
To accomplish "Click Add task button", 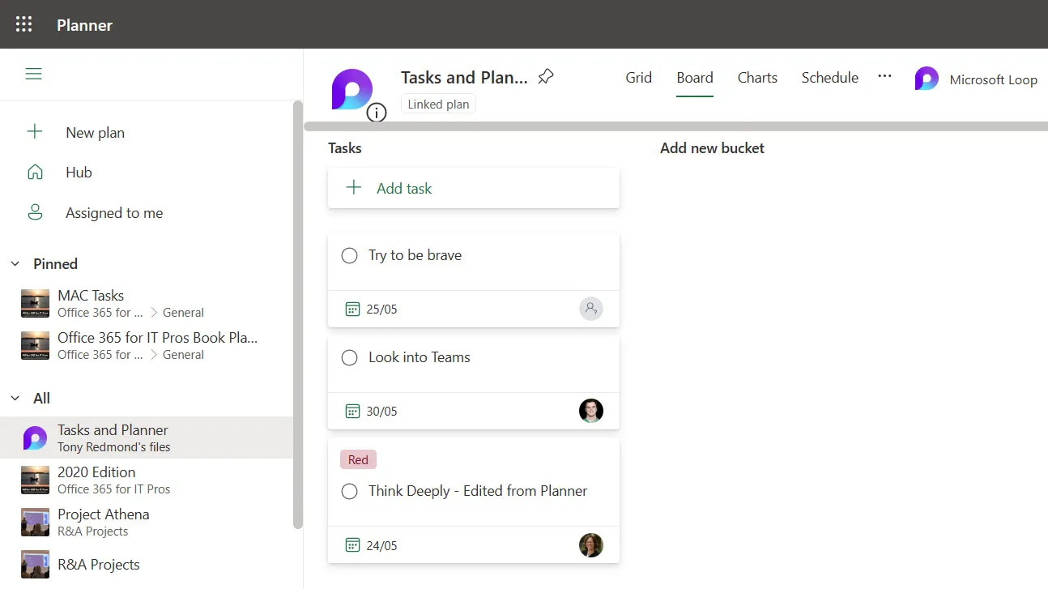I will click(403, 188).
